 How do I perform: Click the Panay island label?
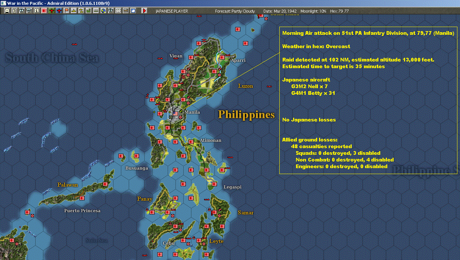tap(145, 199)
